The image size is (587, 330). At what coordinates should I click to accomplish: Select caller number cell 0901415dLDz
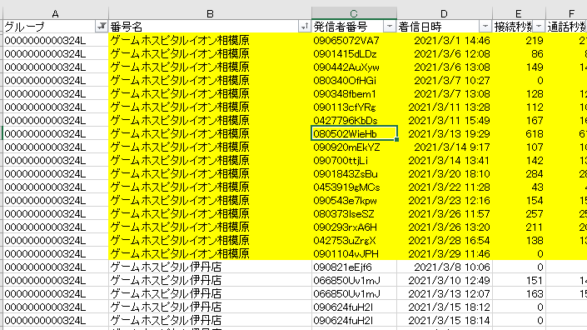pyautogui.click(x=354, y=53)
